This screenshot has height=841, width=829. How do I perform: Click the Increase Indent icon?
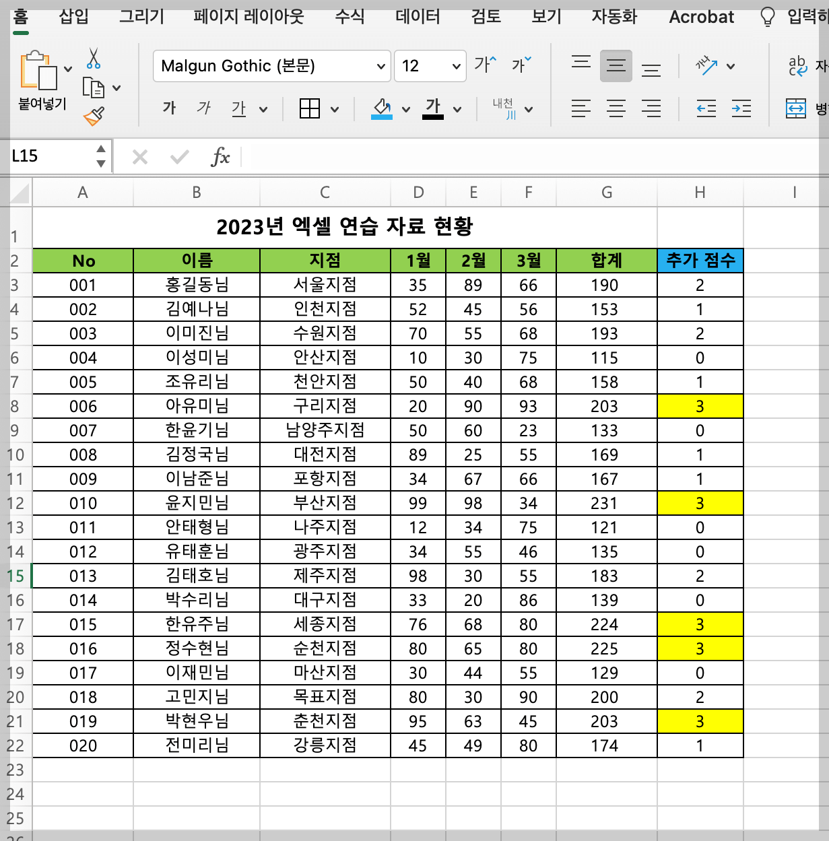741,108
